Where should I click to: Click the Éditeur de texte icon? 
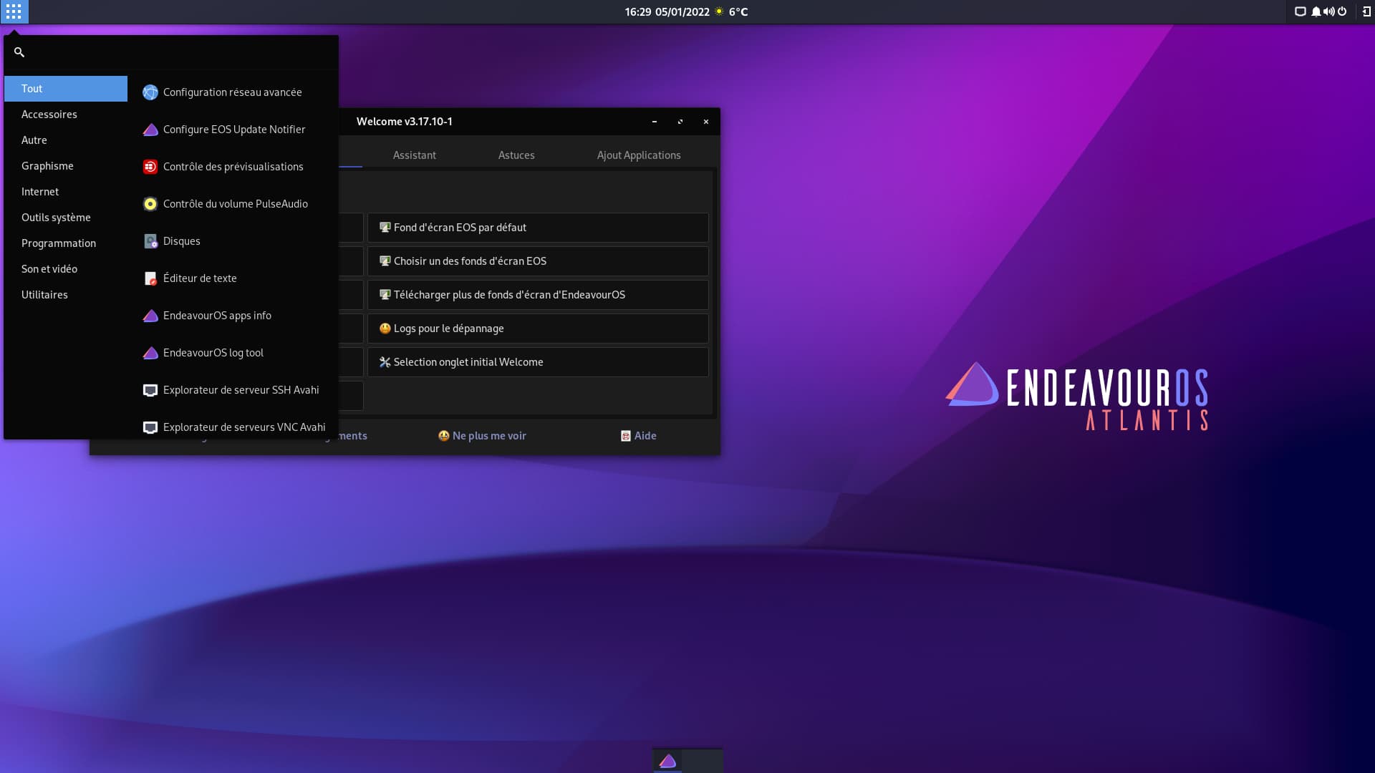pos(150,278)
